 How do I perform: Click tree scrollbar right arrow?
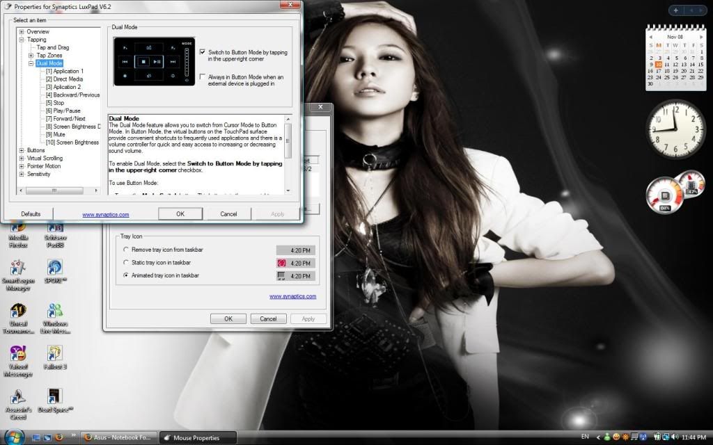[x=96, y=191]
